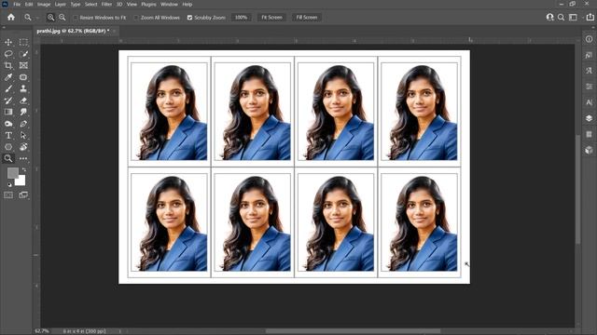Select the Path Selection arrow tool

pyautogui.click(x=23, y=135)
